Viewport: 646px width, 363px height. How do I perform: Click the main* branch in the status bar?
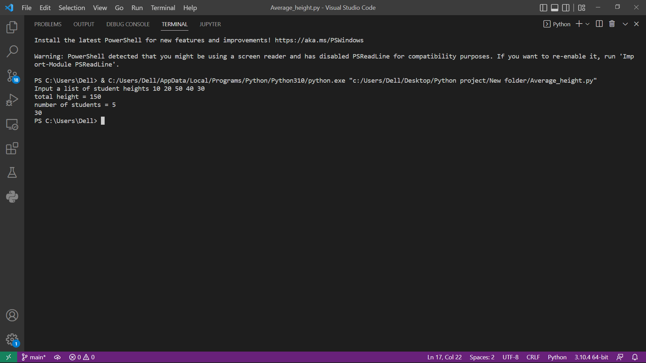tap(33, 357)
